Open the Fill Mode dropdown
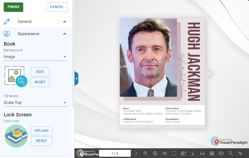Viewport: 249px width, 158px height. pos(36,103)
